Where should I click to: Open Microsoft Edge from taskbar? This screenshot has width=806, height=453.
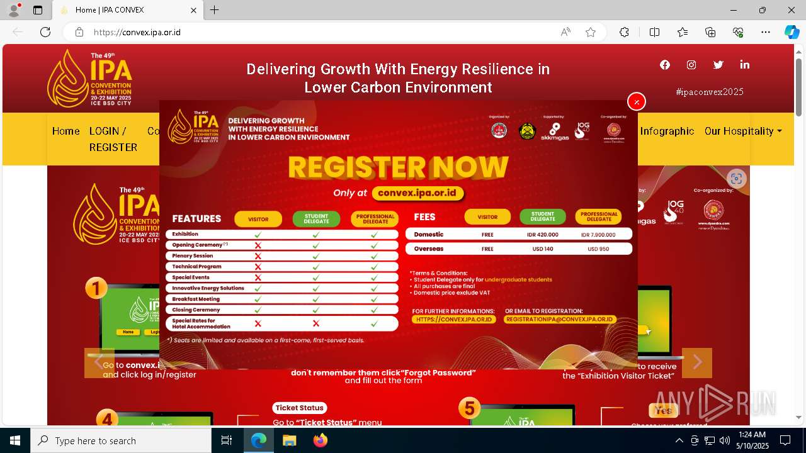click(259, 440)
